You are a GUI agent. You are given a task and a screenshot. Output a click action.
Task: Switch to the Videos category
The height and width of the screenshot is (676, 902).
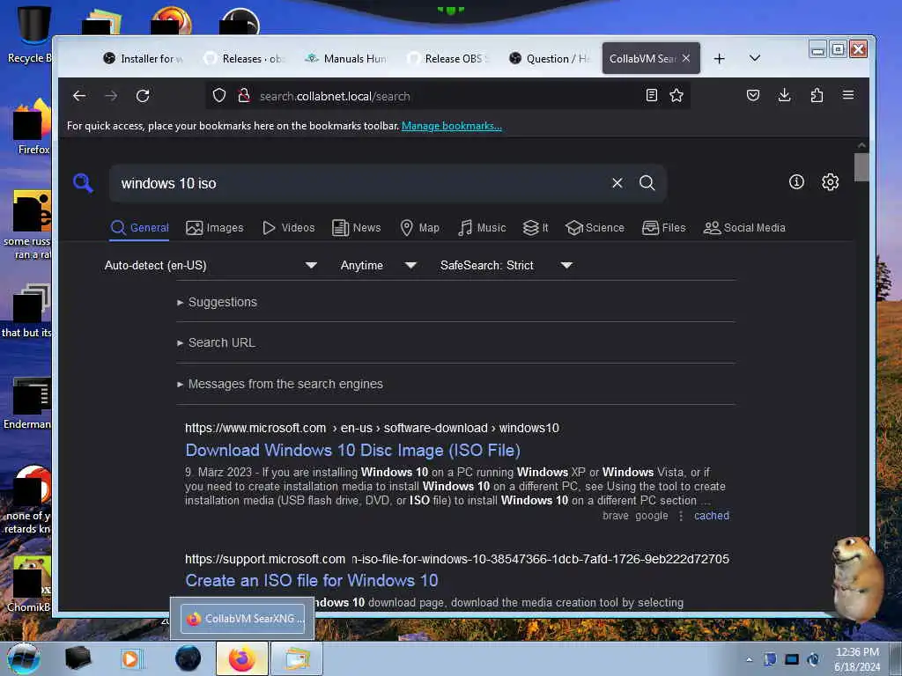(x=289, y=228)
